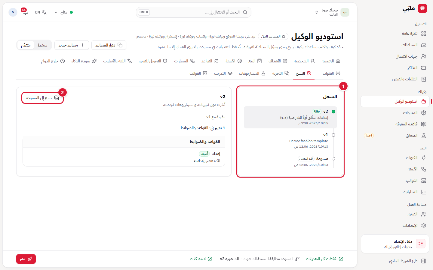Click حُفظت كل التعديلات status
Screen dimensions: 433x270
coord(324,259)
